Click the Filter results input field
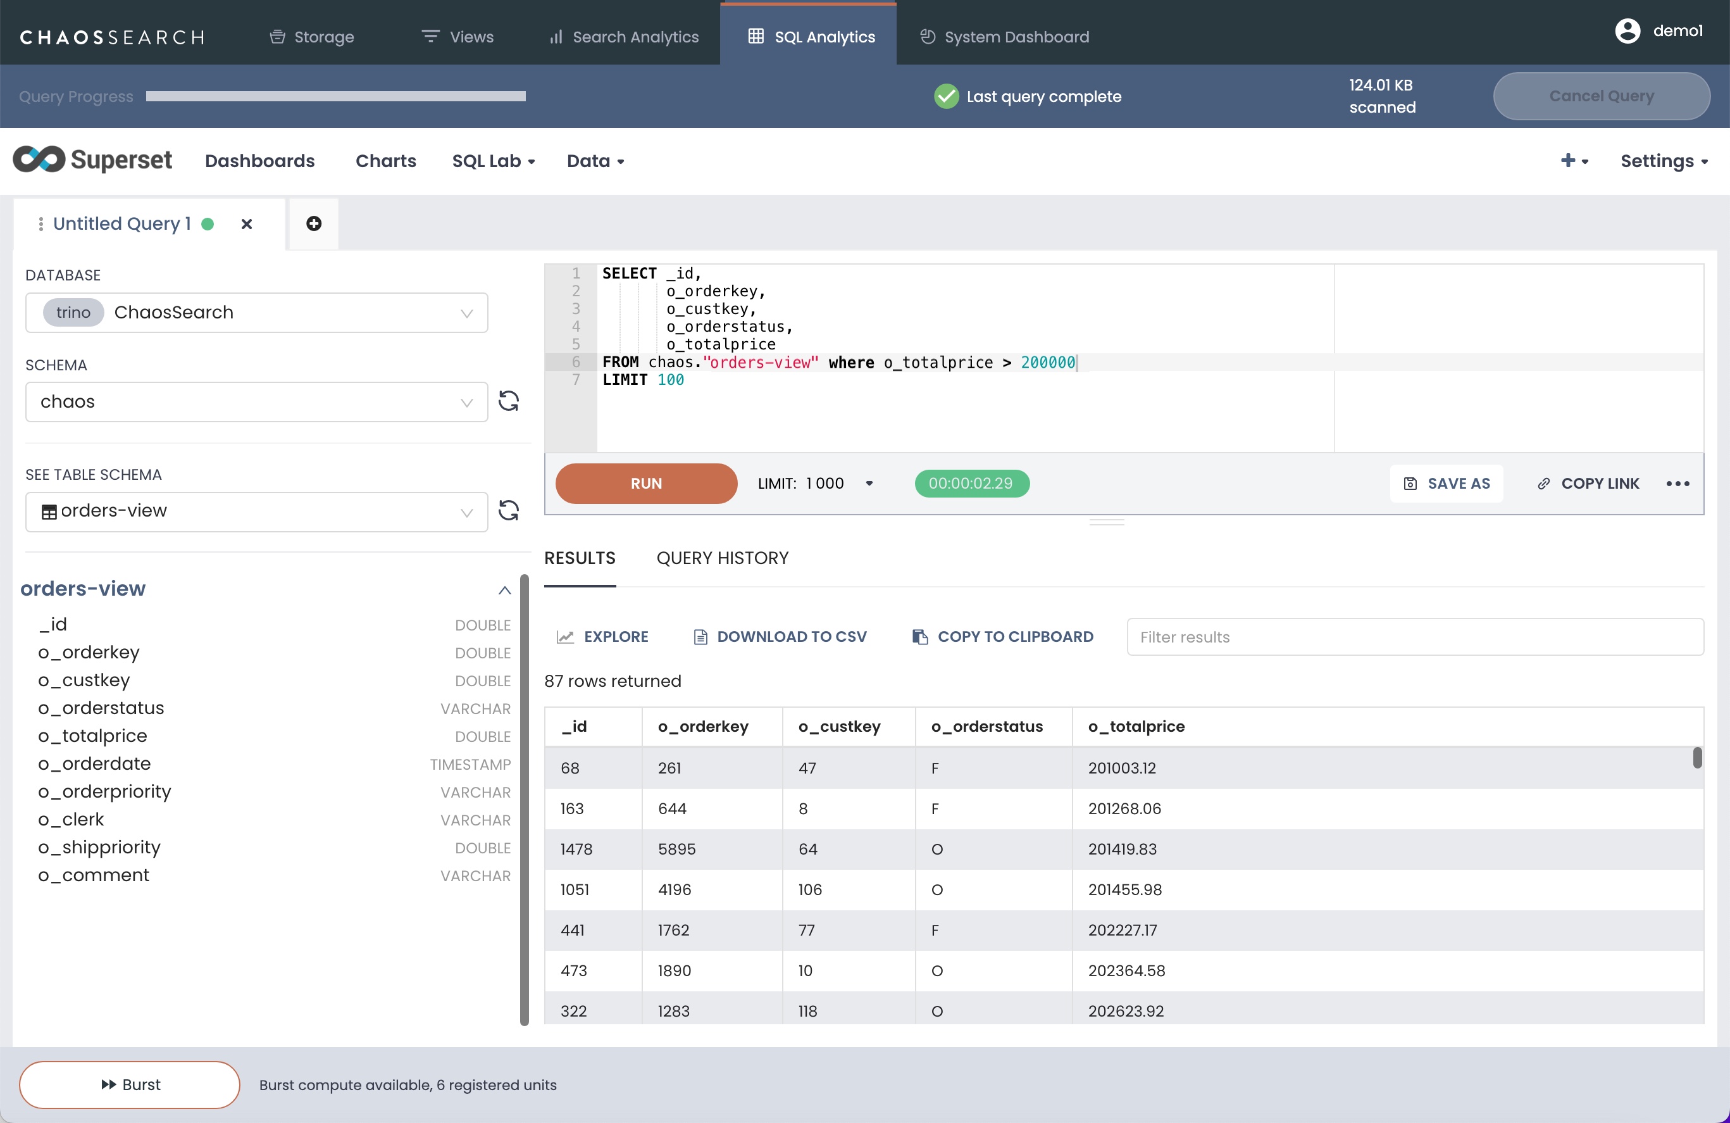The width and height of the screenshot is (1730, 1123). pos(1414,637)
